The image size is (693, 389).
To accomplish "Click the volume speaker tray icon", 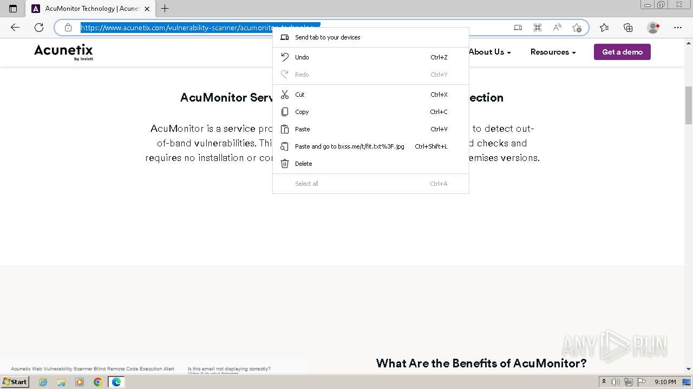I will pos(615,382).
